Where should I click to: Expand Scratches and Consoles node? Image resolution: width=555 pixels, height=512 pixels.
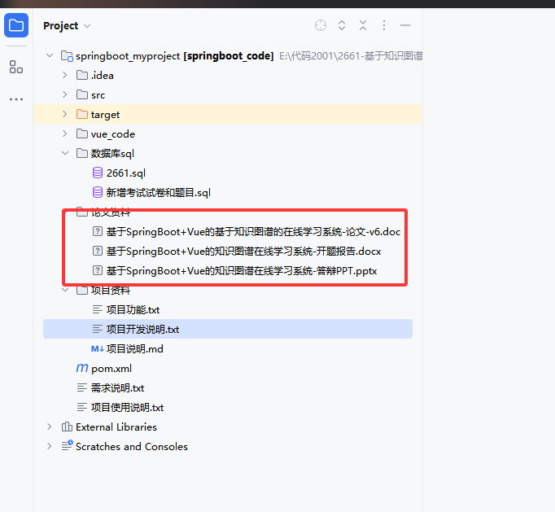(49, 446)
